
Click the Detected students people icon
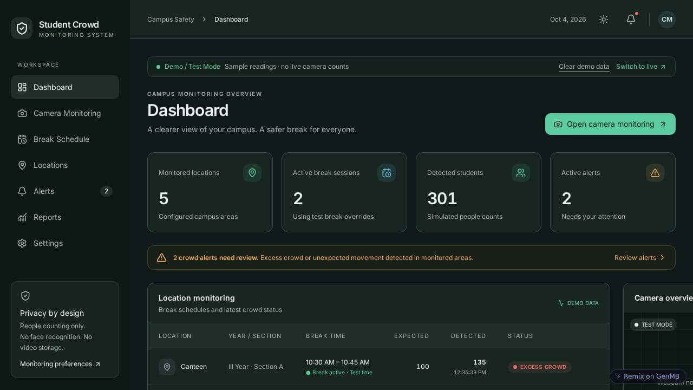[521, 173]
